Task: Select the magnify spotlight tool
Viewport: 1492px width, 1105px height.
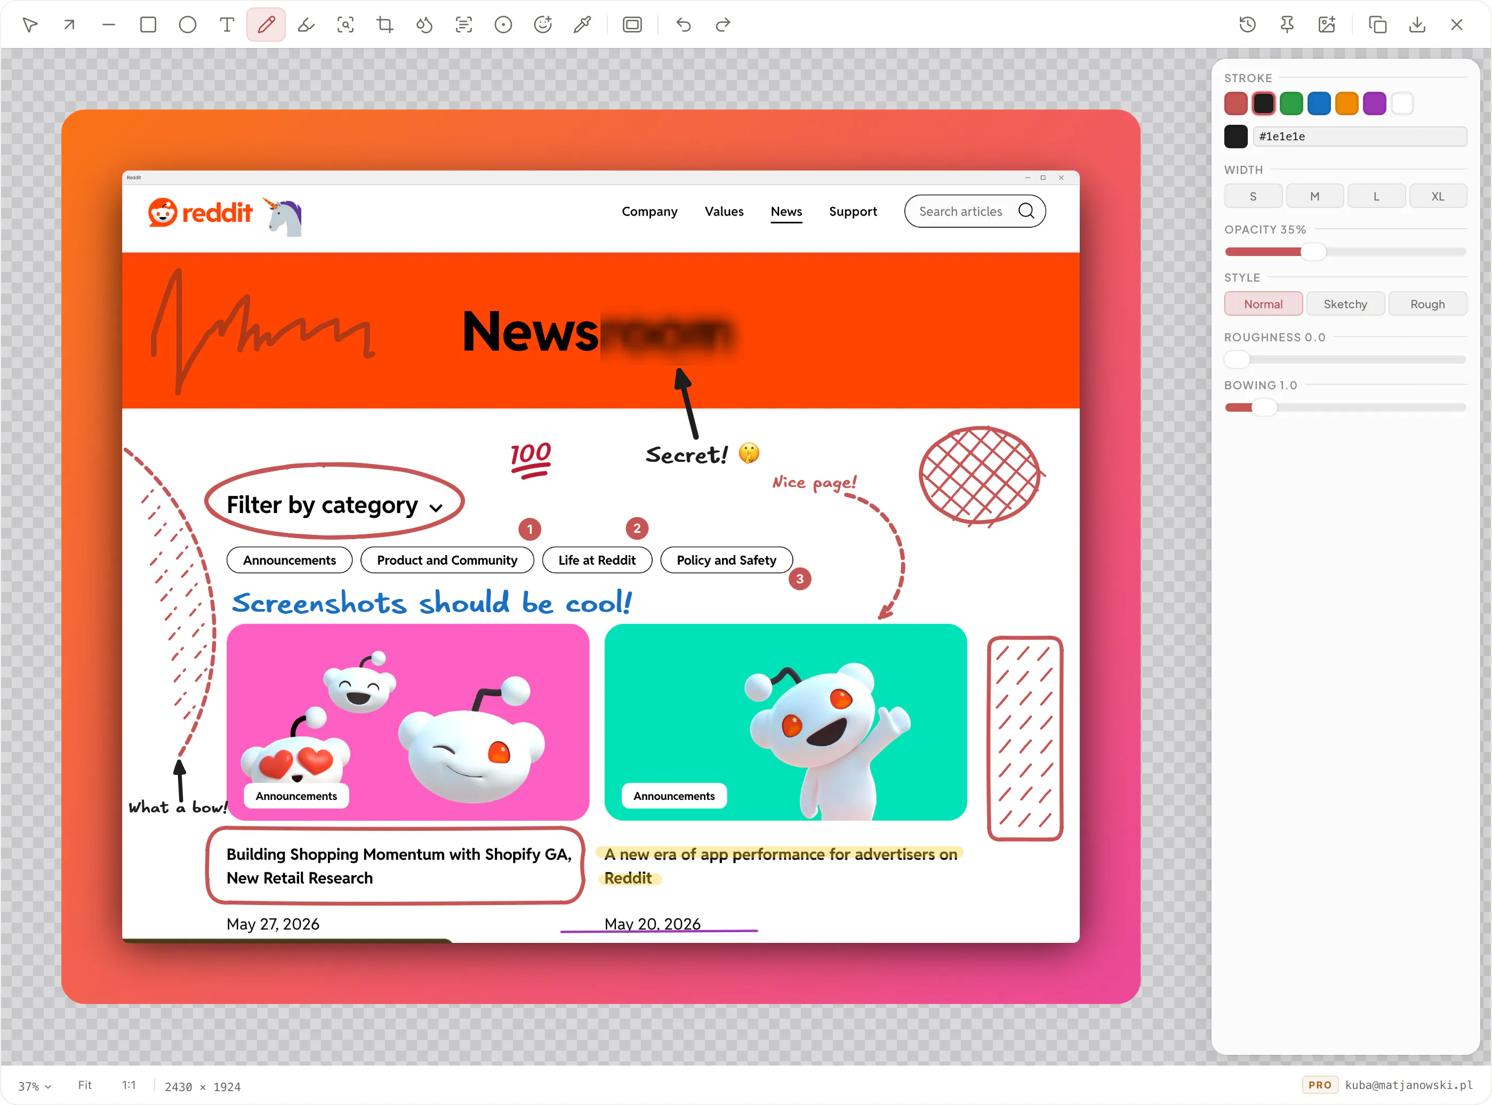Action: point(346,25)
